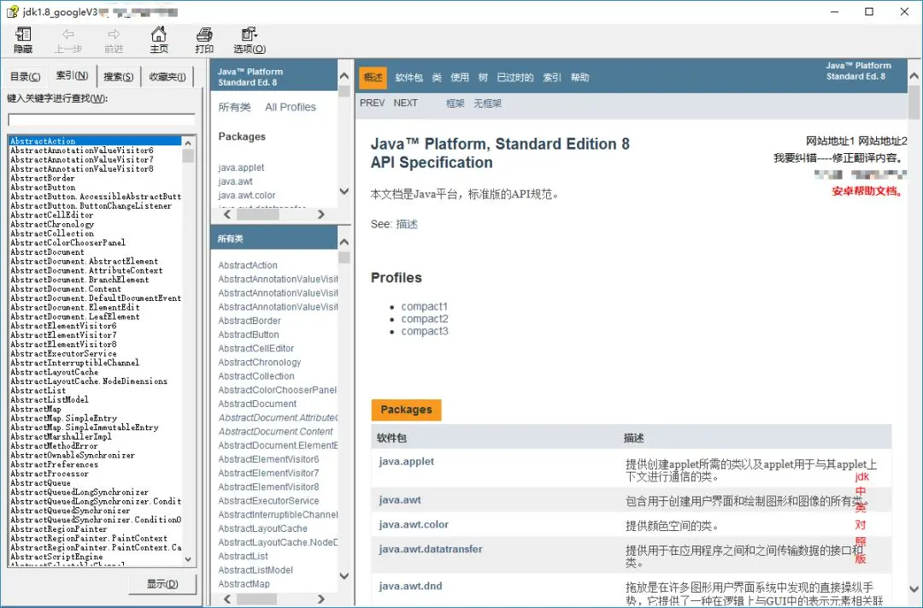Open the All Profiles link
The width and height of the screenshot is (923, 608).
click(x=291, y=107)
